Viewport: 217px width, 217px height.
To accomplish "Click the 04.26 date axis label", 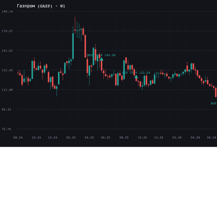I will [x=195, y=138].
